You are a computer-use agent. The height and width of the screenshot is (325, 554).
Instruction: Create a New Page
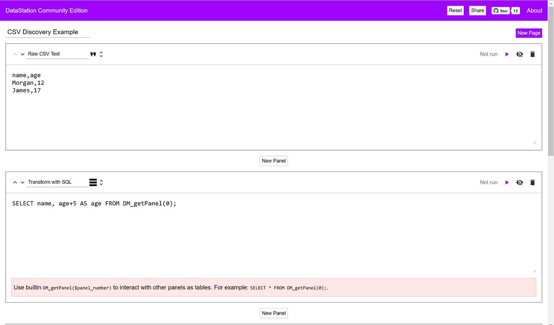pyautogui.click(x=529, y=33)
